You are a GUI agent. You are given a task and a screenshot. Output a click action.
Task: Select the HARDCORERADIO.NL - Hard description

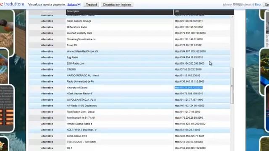click(x=83, y=75)
